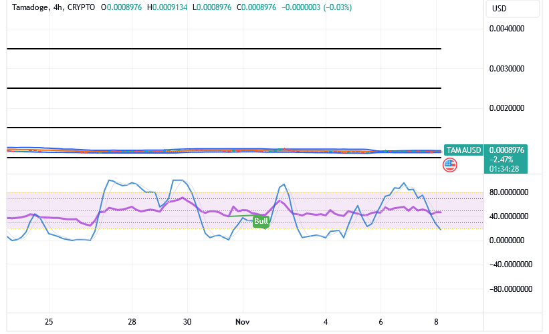Image resolution: width=549 pixels, height=334 pixels.
Task: Click the green Bull divergence label
Action: 261,221
